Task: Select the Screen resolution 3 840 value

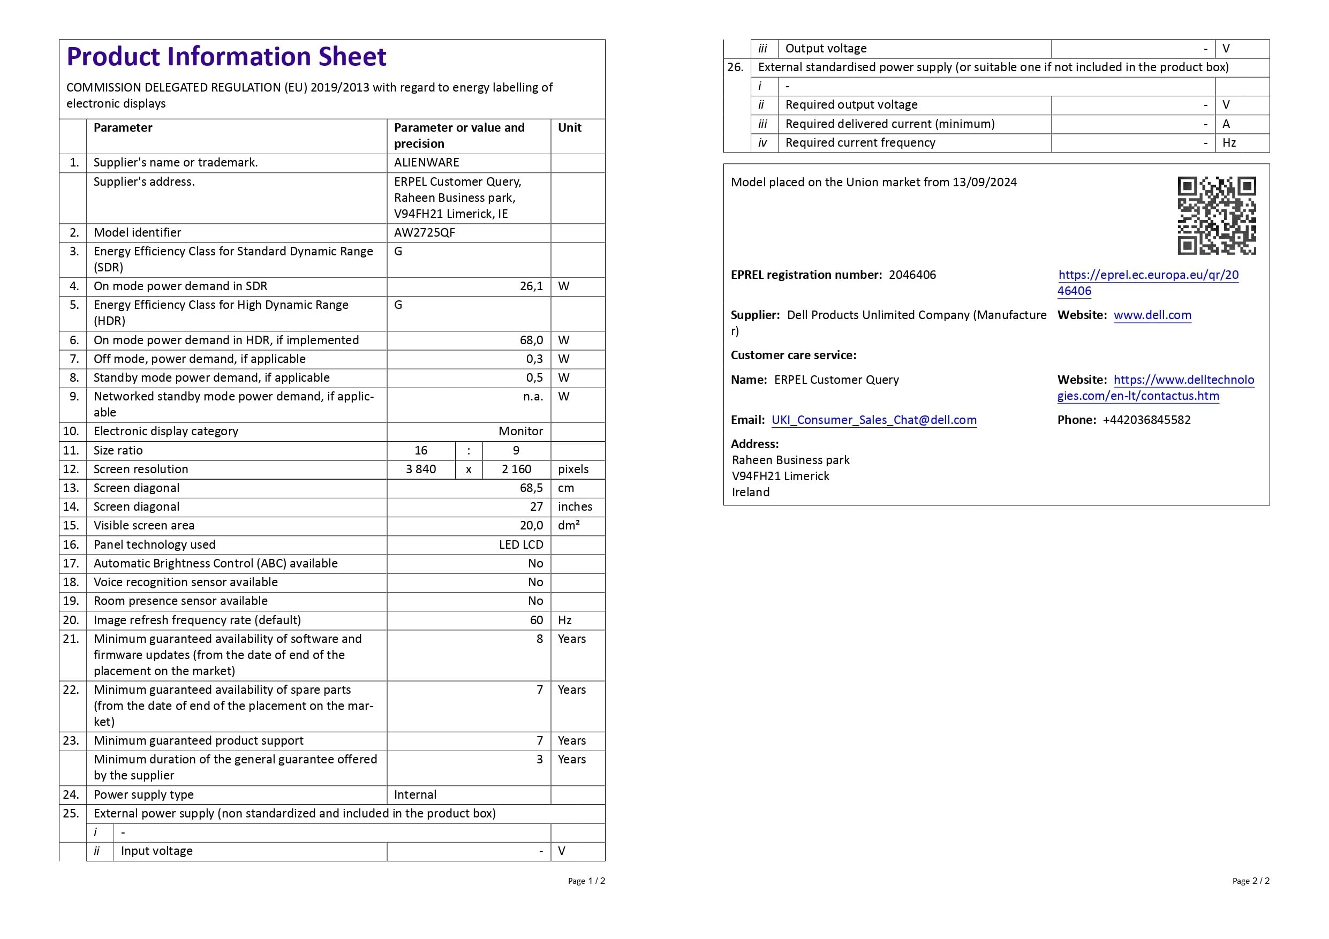Action: coord(421,469)
